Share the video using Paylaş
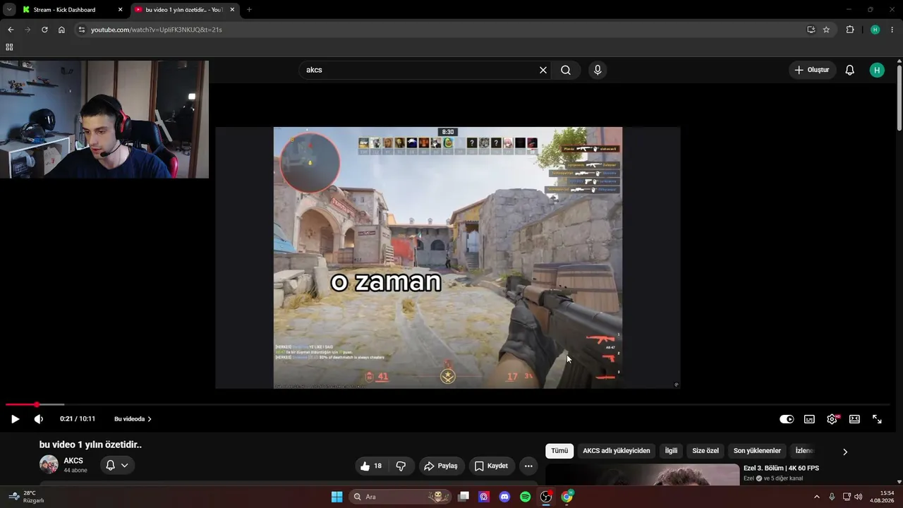The height and width of the screenshot is (508, 903). coord(440,466)
